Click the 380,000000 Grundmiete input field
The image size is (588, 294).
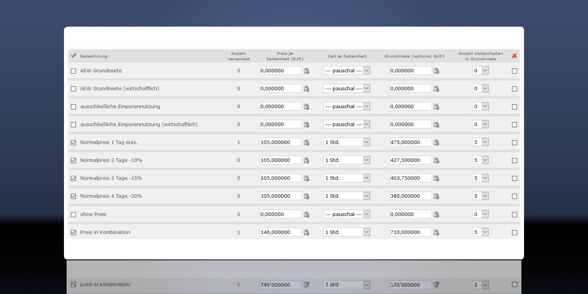click(411, 196)
